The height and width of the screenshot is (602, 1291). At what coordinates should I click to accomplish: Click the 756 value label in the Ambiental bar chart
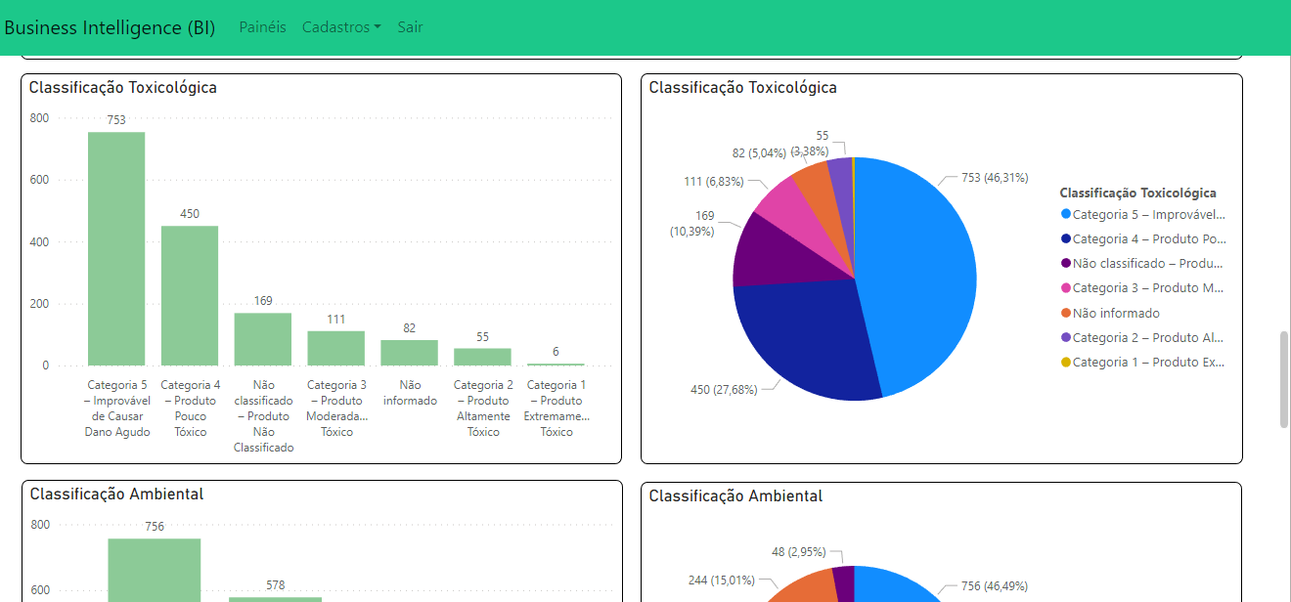pyautogui.click(x=155, y=527)
